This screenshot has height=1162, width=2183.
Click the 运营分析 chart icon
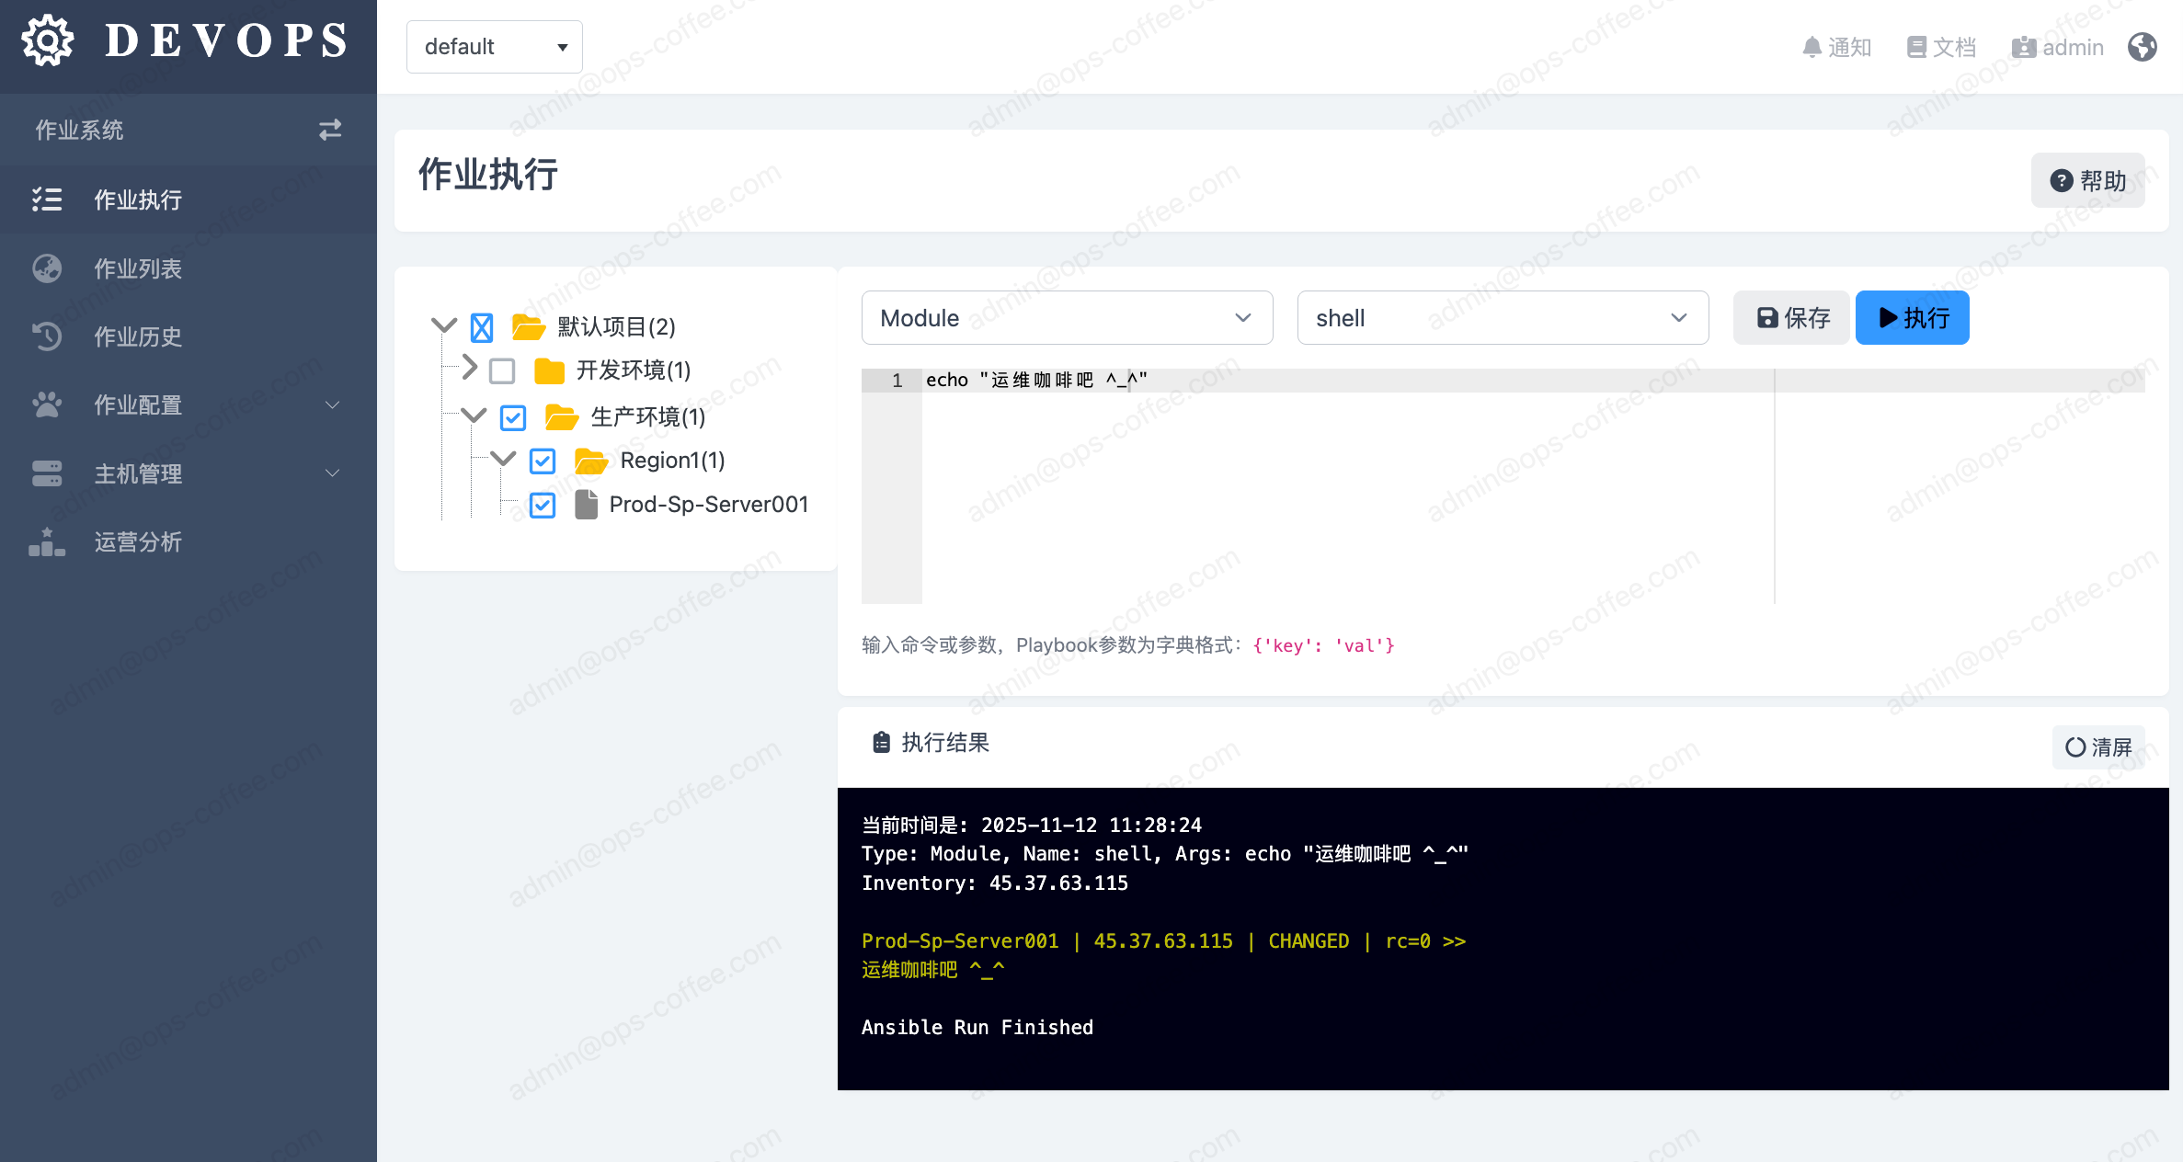(47, 541)
